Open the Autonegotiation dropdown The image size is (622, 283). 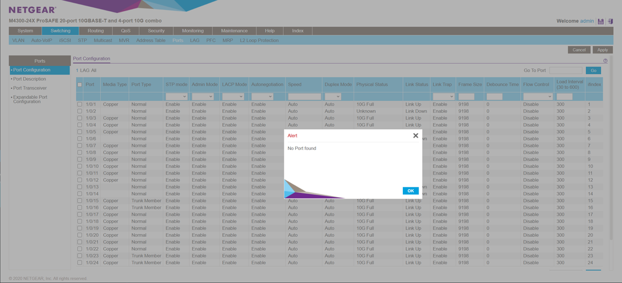262,96
